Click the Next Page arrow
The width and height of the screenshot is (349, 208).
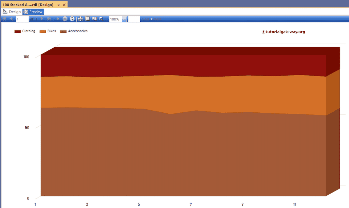(42, 19)
